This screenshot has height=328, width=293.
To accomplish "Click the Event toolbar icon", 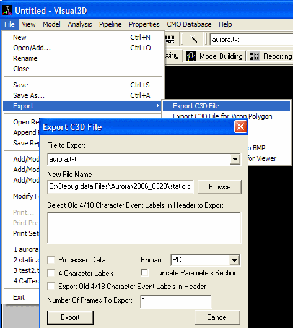I will pos(170,39).
